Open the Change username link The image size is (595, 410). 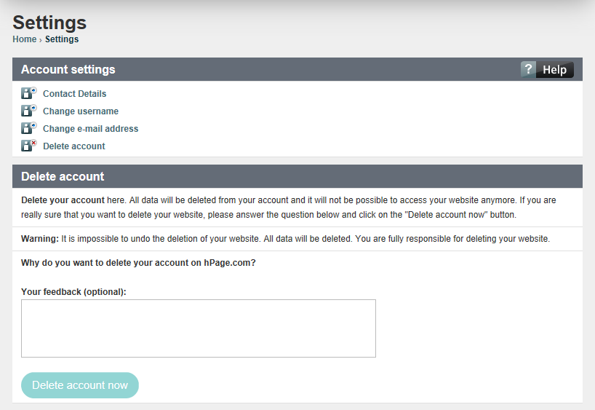[81, 111]
